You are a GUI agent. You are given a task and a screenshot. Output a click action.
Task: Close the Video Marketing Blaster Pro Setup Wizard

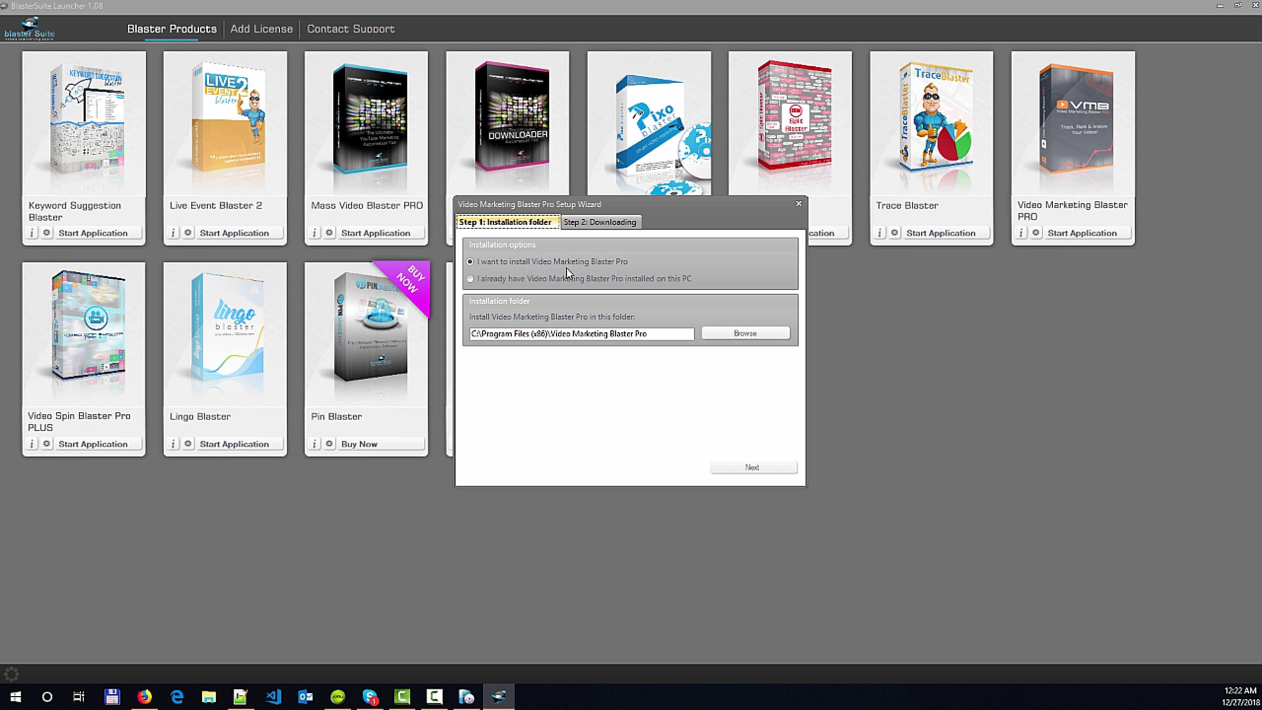(x=799, y=204)
